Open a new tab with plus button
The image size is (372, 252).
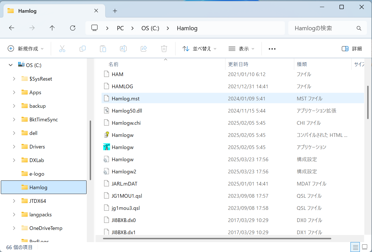click(115, 11)
